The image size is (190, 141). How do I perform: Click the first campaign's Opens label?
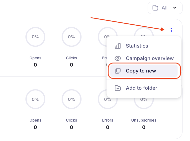[x=35, y=58]
